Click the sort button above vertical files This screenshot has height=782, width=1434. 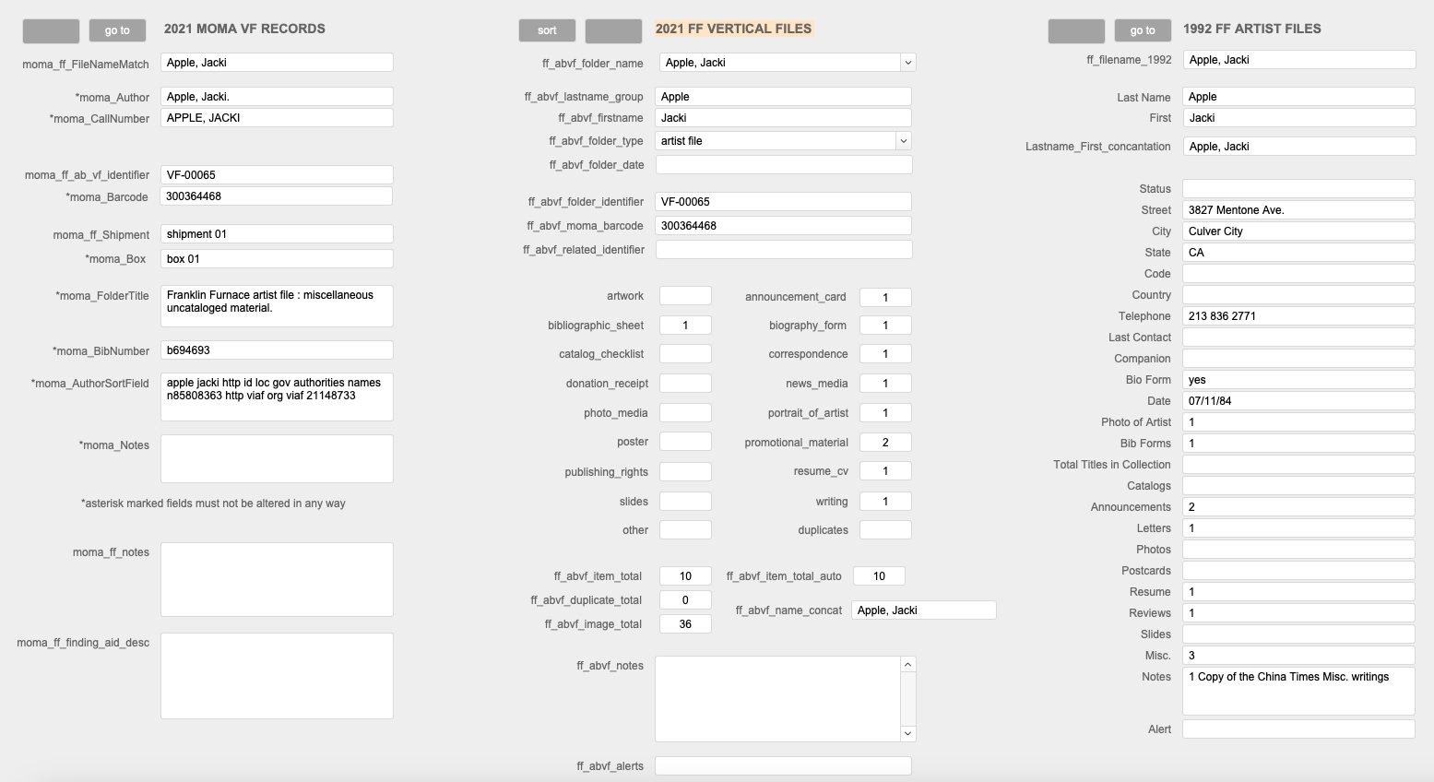pos(547,30)
